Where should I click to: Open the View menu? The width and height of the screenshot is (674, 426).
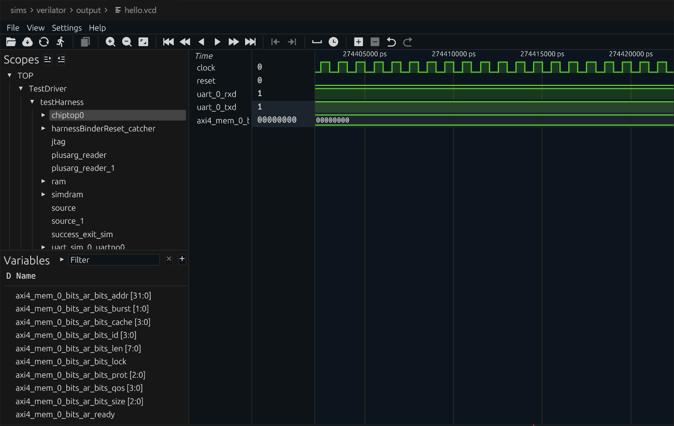tap(36, 28)
